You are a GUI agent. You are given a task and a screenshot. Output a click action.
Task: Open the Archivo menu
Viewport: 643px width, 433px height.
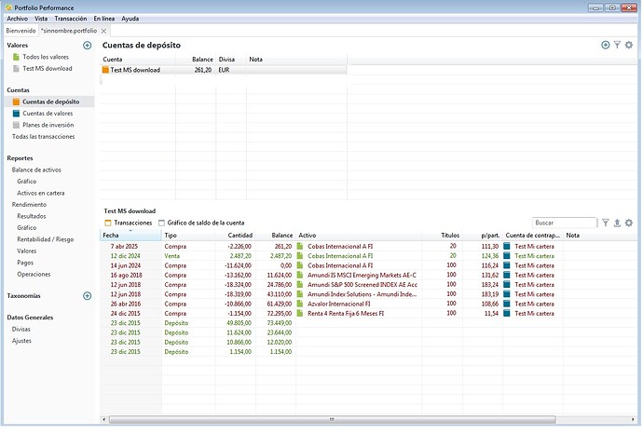[x=17, y=19]
